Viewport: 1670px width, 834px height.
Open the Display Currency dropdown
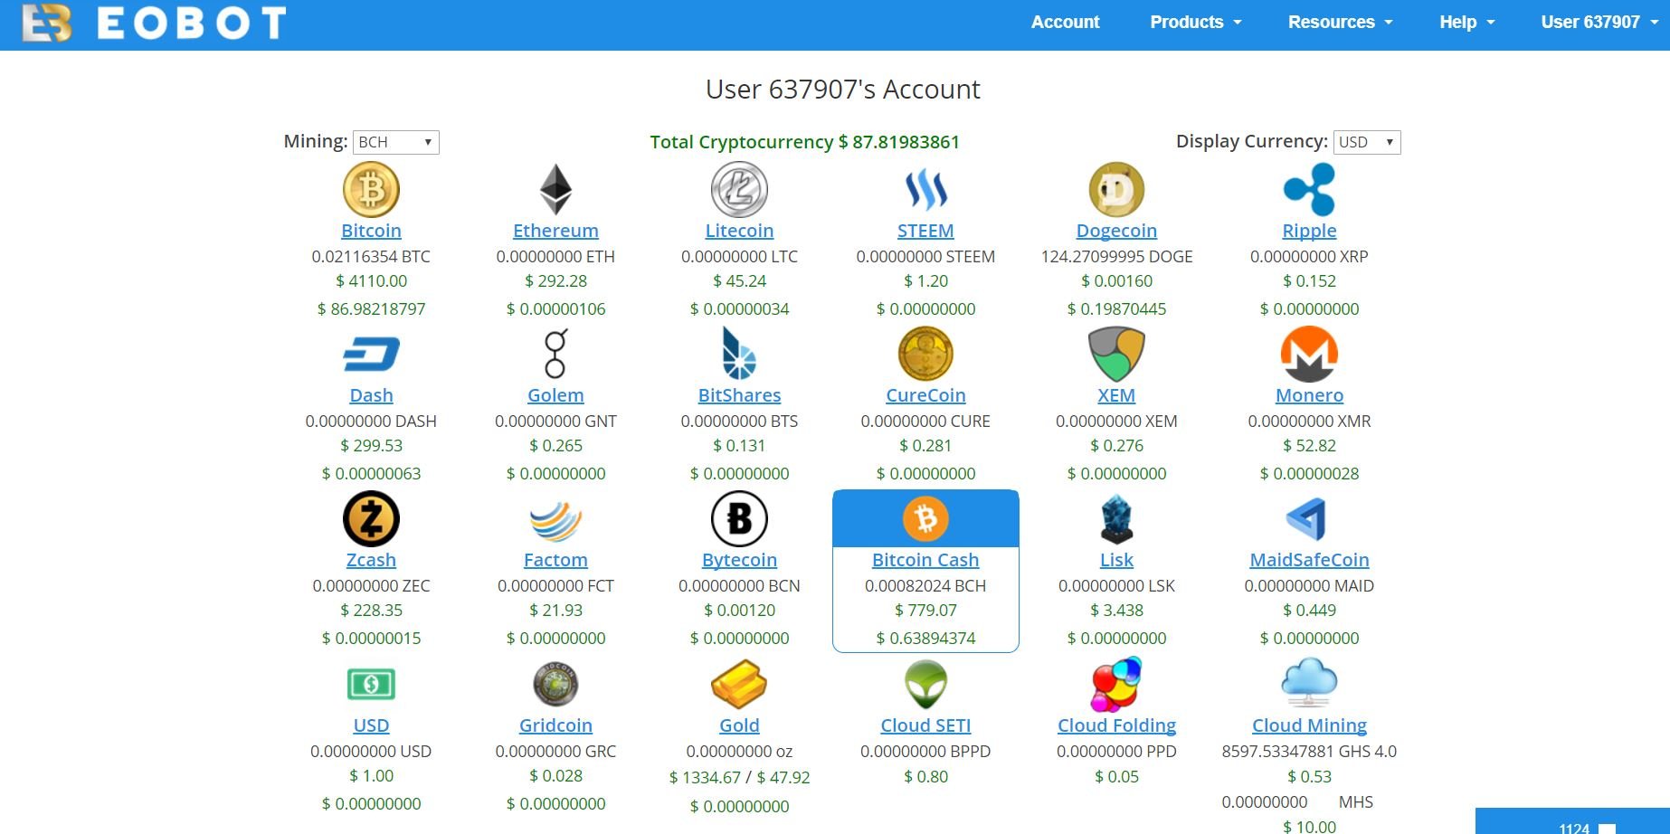(x=1367, y=142)
